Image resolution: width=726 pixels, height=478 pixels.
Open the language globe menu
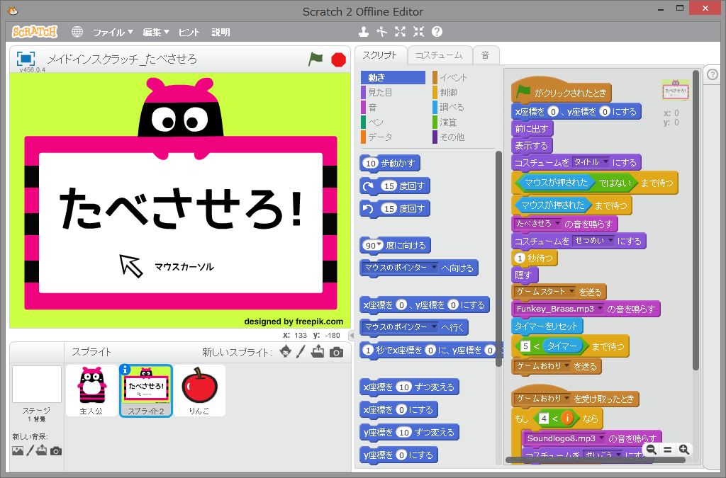pos(77,32)
